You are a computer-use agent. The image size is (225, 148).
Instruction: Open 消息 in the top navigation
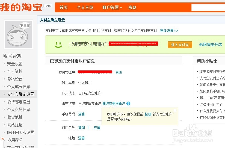[132, 7]
